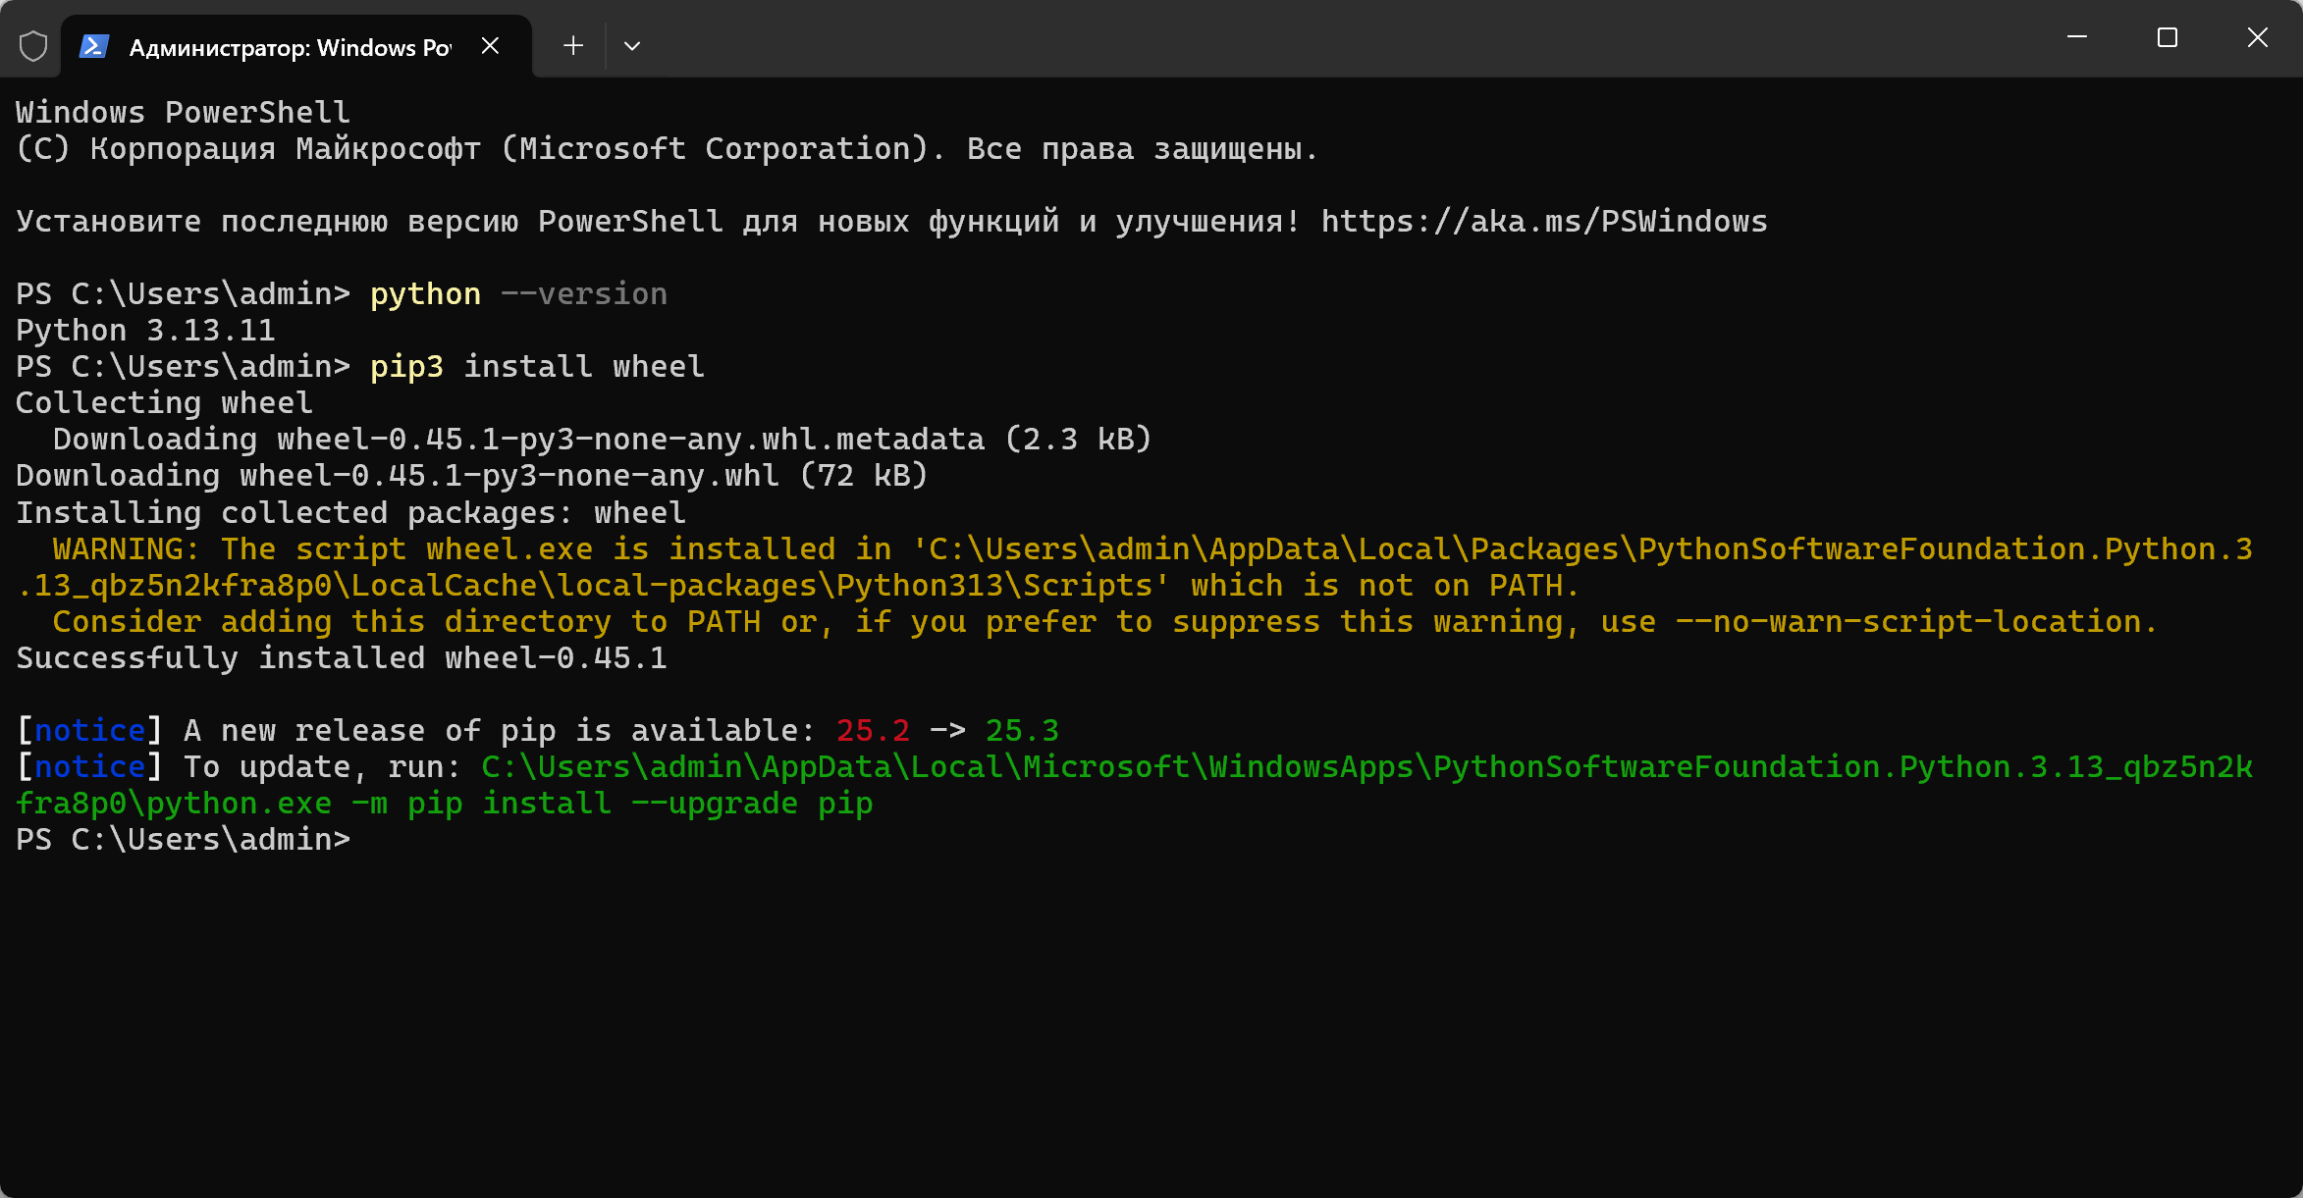Click inside the terminal output area
The width and height of the screenshot is (2303, 1198).
[x=1149, y=981]
